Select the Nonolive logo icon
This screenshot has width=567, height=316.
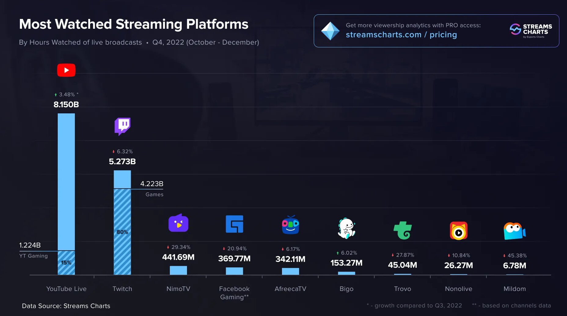click(x=459, y=231)
